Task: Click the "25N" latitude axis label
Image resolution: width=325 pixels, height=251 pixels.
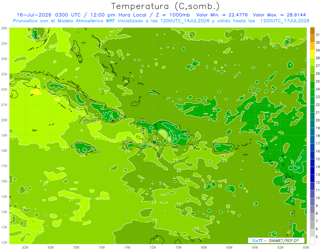Action: 4,43
